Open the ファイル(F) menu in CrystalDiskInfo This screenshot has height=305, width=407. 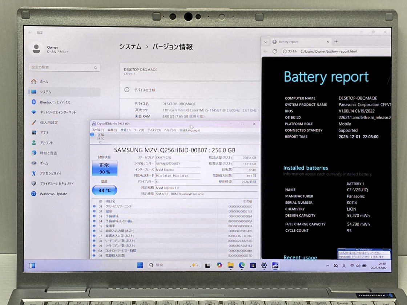click(98, 130)
